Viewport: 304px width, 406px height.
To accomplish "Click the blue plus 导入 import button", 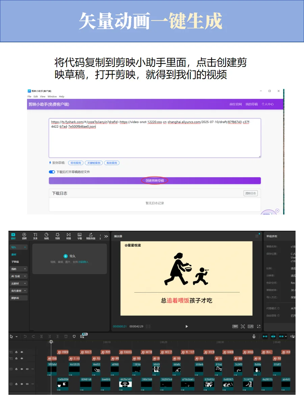I will pos(70,256).
